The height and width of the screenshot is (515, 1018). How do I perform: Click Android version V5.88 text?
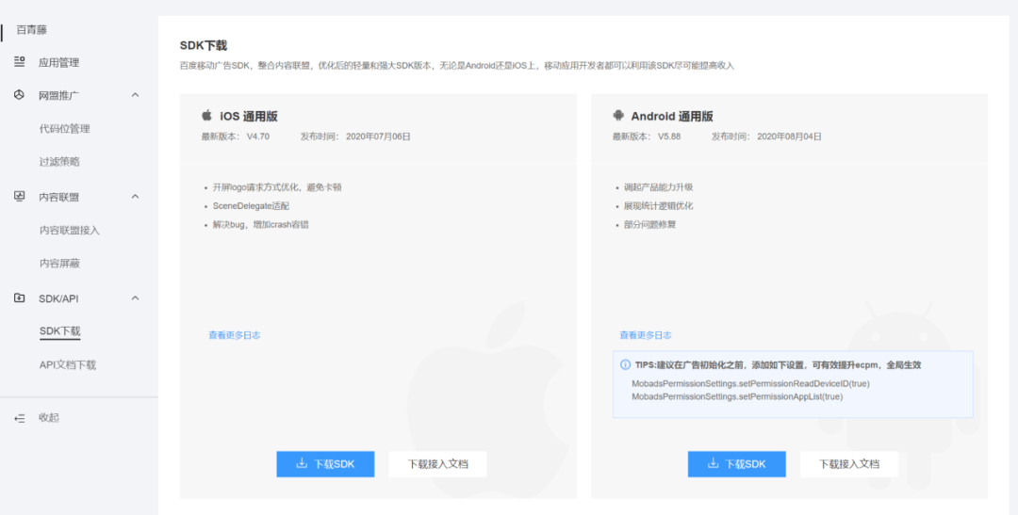click(669, 137)
